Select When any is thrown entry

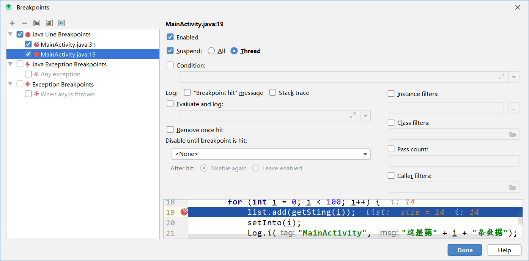tap(68, 94)
